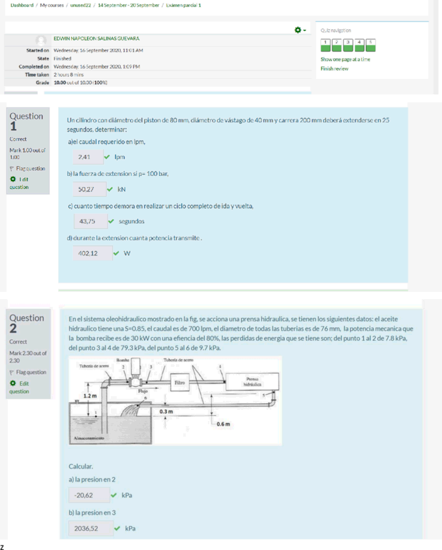The image size is (442, 550).
Task: Click Show one page at a time
Action: (345, 59)
